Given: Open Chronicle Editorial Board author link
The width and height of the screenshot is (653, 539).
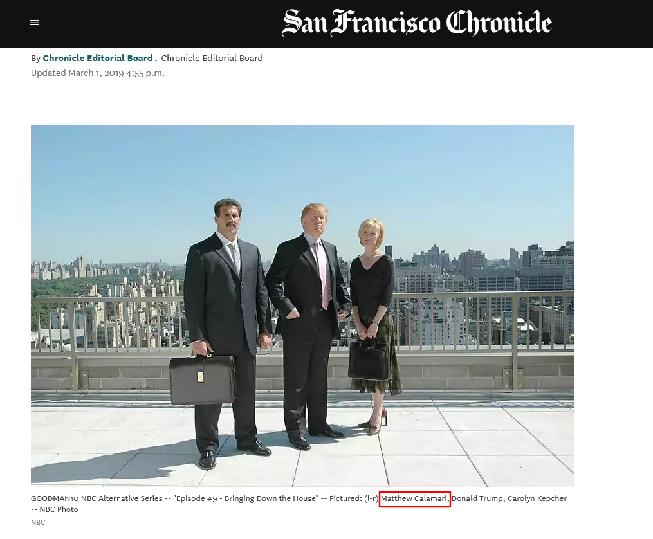Looking at the screenshot, I should (x=98, y=59).
